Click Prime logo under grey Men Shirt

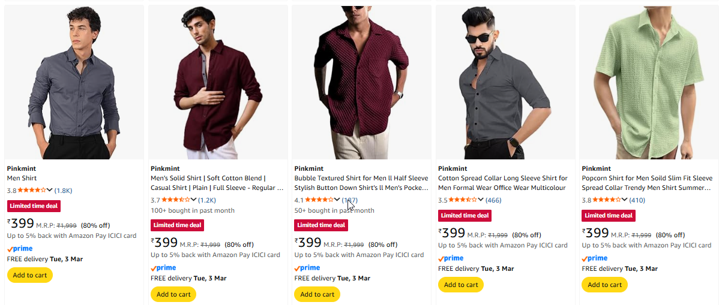[20, 249]
